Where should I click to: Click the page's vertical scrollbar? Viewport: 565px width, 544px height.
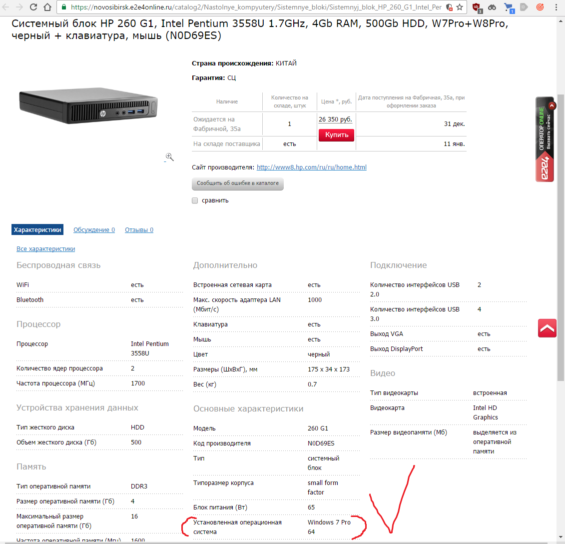[561, 238]
